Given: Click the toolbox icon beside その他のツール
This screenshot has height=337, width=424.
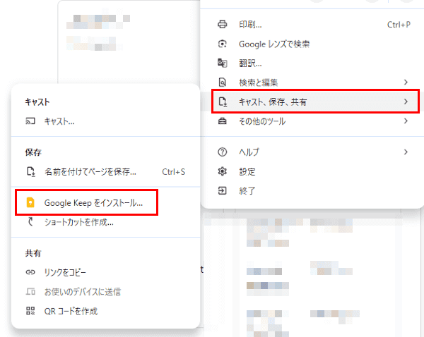Looking at the screenshot, I should tap(223, 121).
